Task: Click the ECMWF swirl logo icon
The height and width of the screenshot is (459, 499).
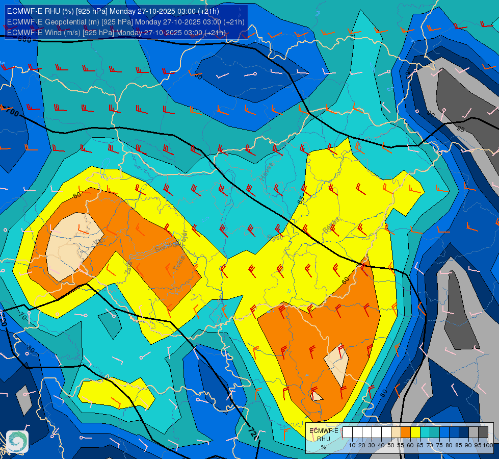Action: tap(17, 441)
